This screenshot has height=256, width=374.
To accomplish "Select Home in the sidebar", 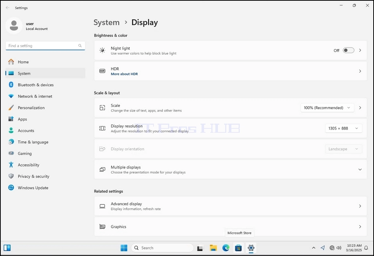I will [45, 62].
